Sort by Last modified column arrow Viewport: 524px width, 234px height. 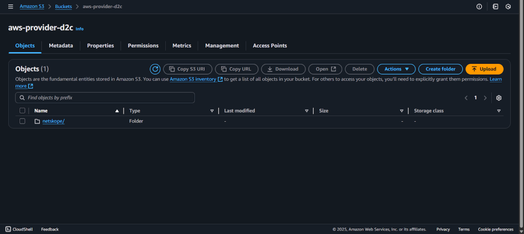307,111
